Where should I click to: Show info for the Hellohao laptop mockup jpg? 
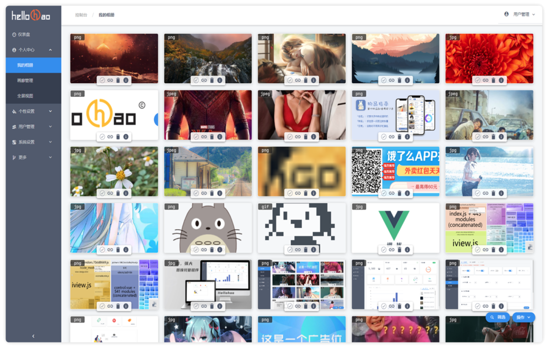[x=220, y=306]
